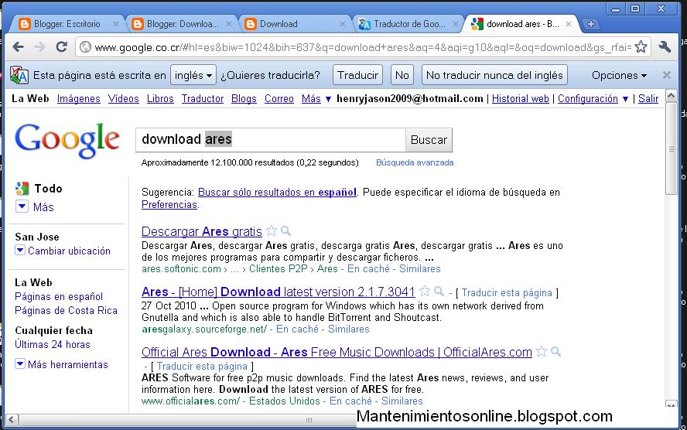The width and height of the screenshot is (687, 430).
Task: Star the Official Ares Download result
Action: [542, 351]
